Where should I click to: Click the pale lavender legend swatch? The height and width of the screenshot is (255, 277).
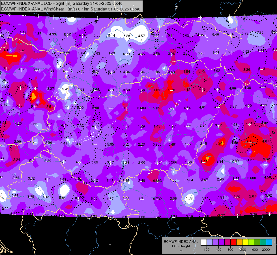[210, 243]
